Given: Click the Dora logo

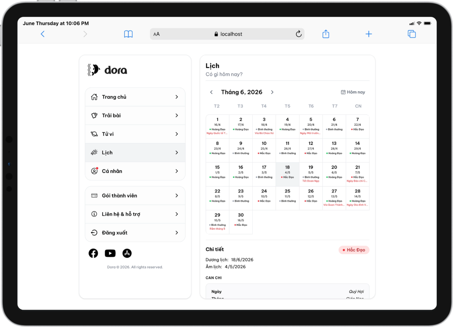Looking at the screenshot, I should click(x=107, y=70).
